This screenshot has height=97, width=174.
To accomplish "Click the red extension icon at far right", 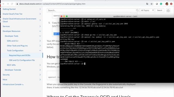I will point(171,4).
